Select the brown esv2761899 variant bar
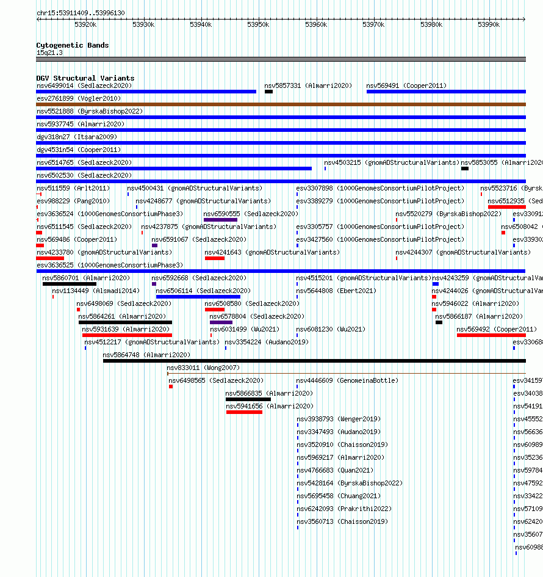Image resolution: width=543 pixels, height=577 pixels. click(x=281, y=104)
